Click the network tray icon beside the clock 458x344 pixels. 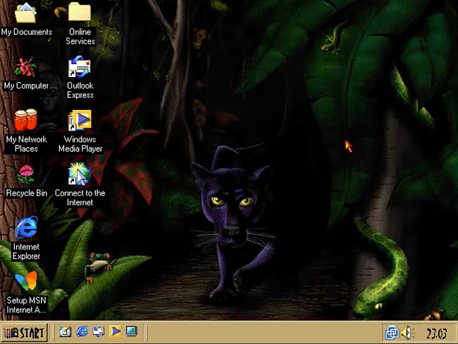391,333
